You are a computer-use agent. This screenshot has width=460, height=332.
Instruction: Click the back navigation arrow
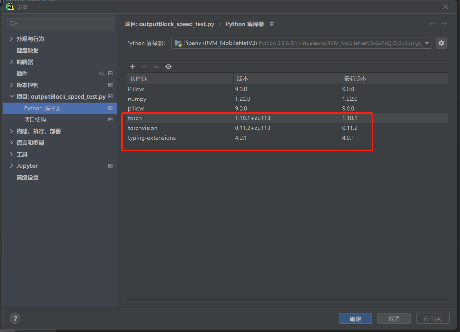[x=432, y=24]
